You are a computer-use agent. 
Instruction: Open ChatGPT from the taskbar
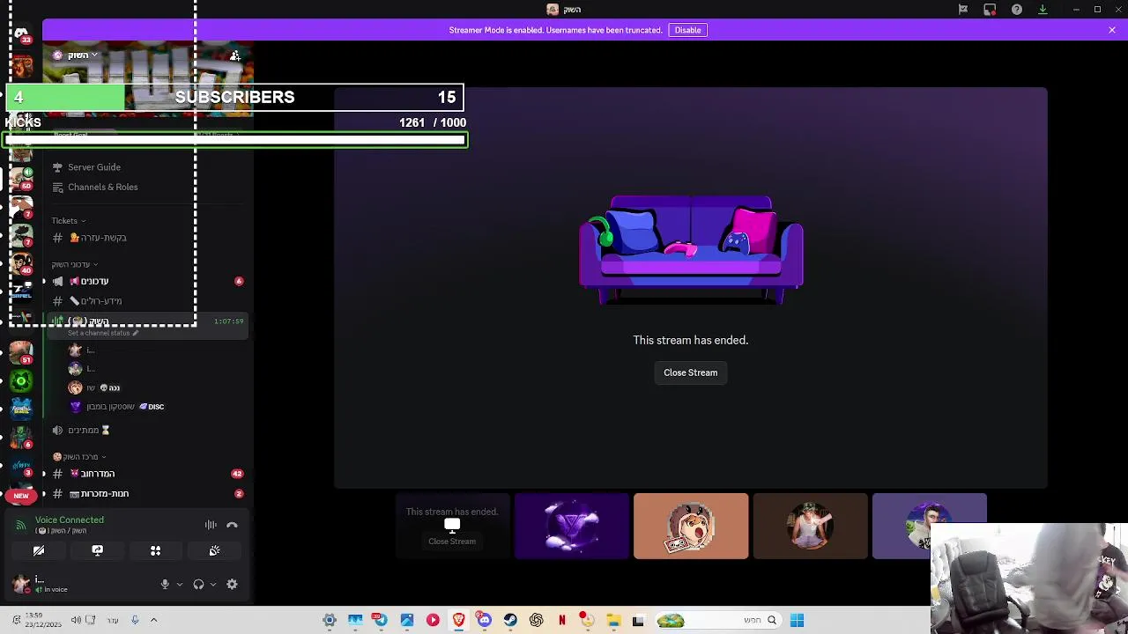[x=536, y=620]
